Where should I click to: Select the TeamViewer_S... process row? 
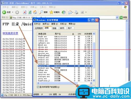tap(65, 81)
